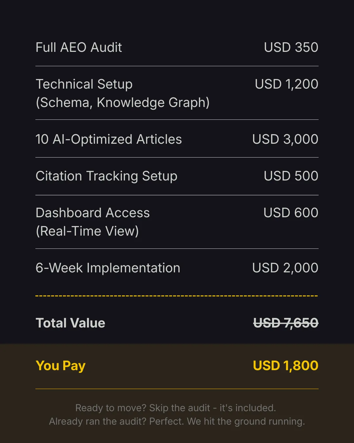Select the USD 500 price
The height and width of the screenshot is (443, 354).
pyautogui.click(x=291, y=176)
